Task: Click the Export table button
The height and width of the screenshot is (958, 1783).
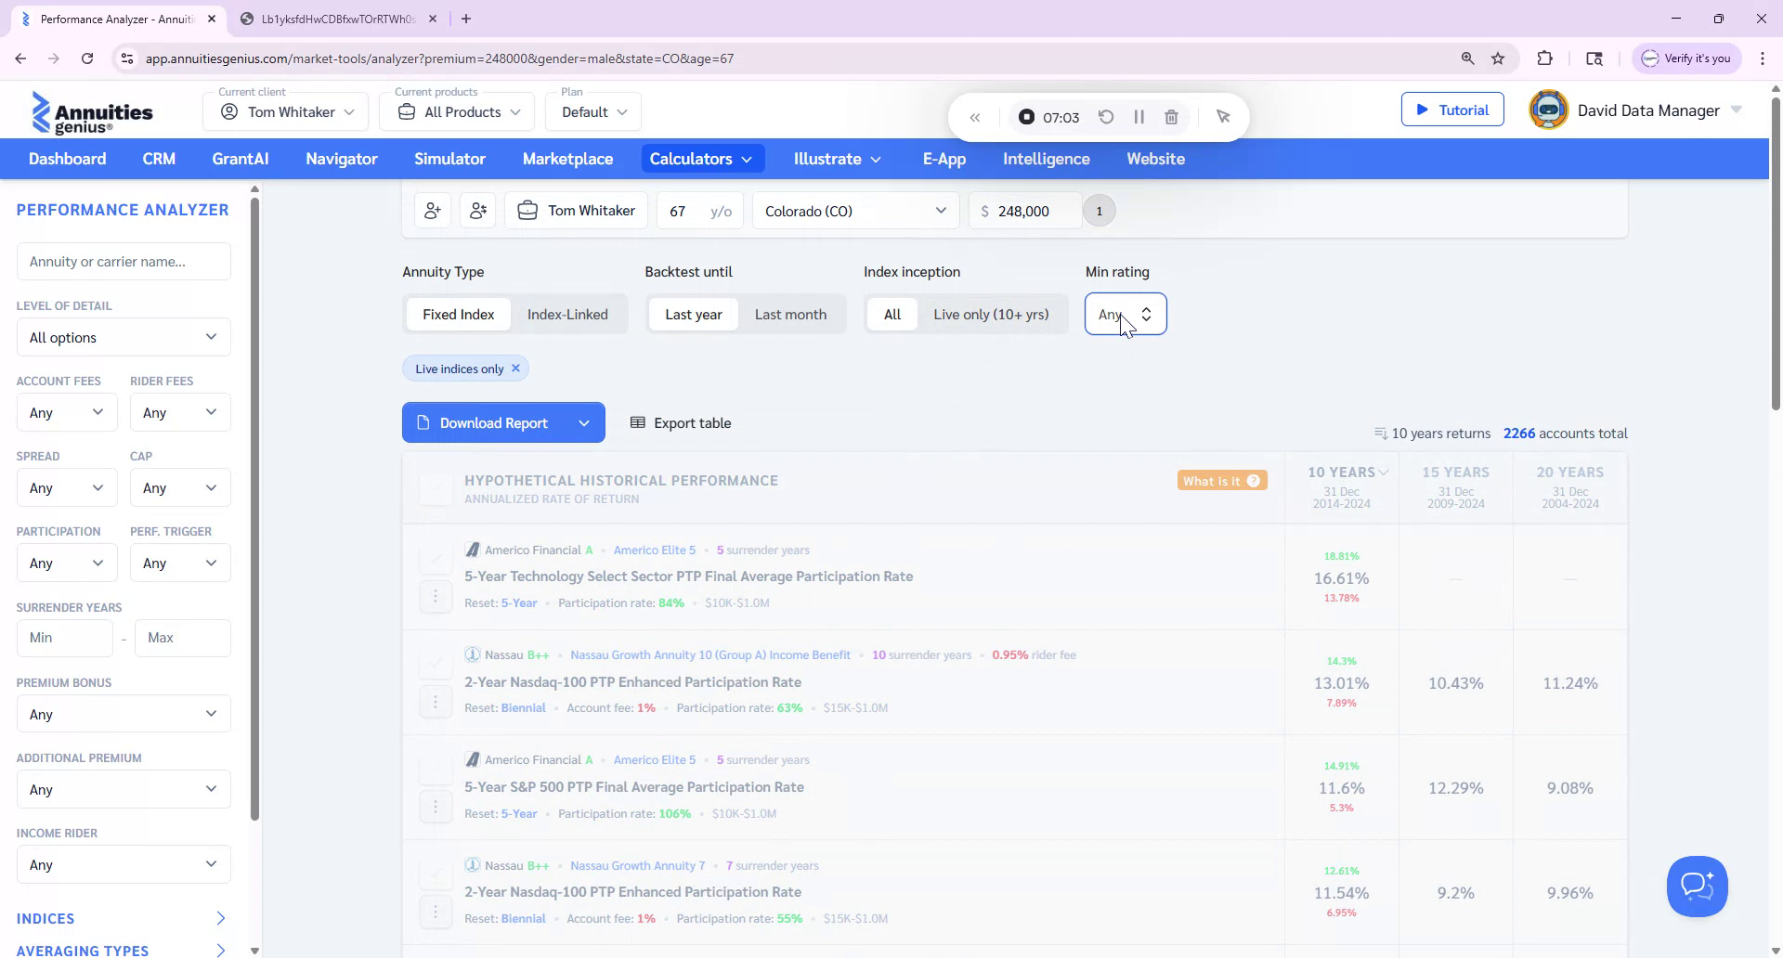Action: (x=681, y=422)
